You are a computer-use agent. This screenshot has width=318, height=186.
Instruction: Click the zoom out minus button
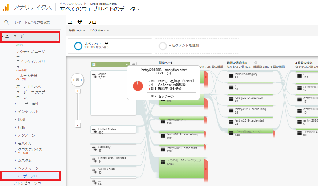(78, 125)
